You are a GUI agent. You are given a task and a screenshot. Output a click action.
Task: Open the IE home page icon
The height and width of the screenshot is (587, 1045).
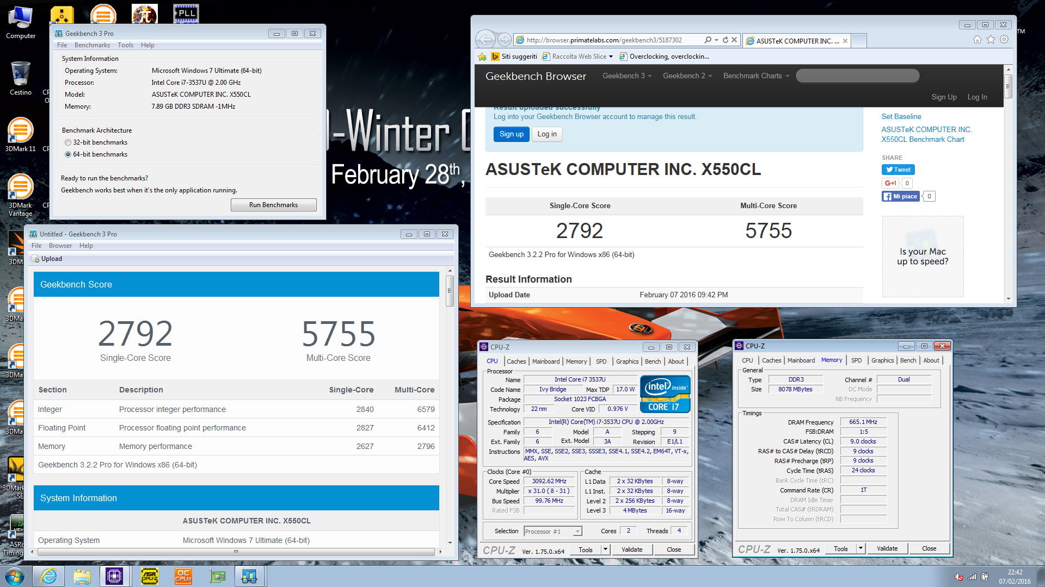[x=978, y=40]
